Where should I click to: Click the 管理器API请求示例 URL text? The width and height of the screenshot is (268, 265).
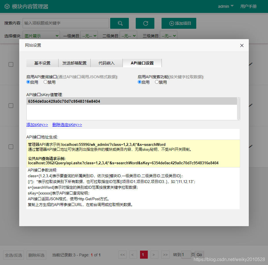pos(114,144)
